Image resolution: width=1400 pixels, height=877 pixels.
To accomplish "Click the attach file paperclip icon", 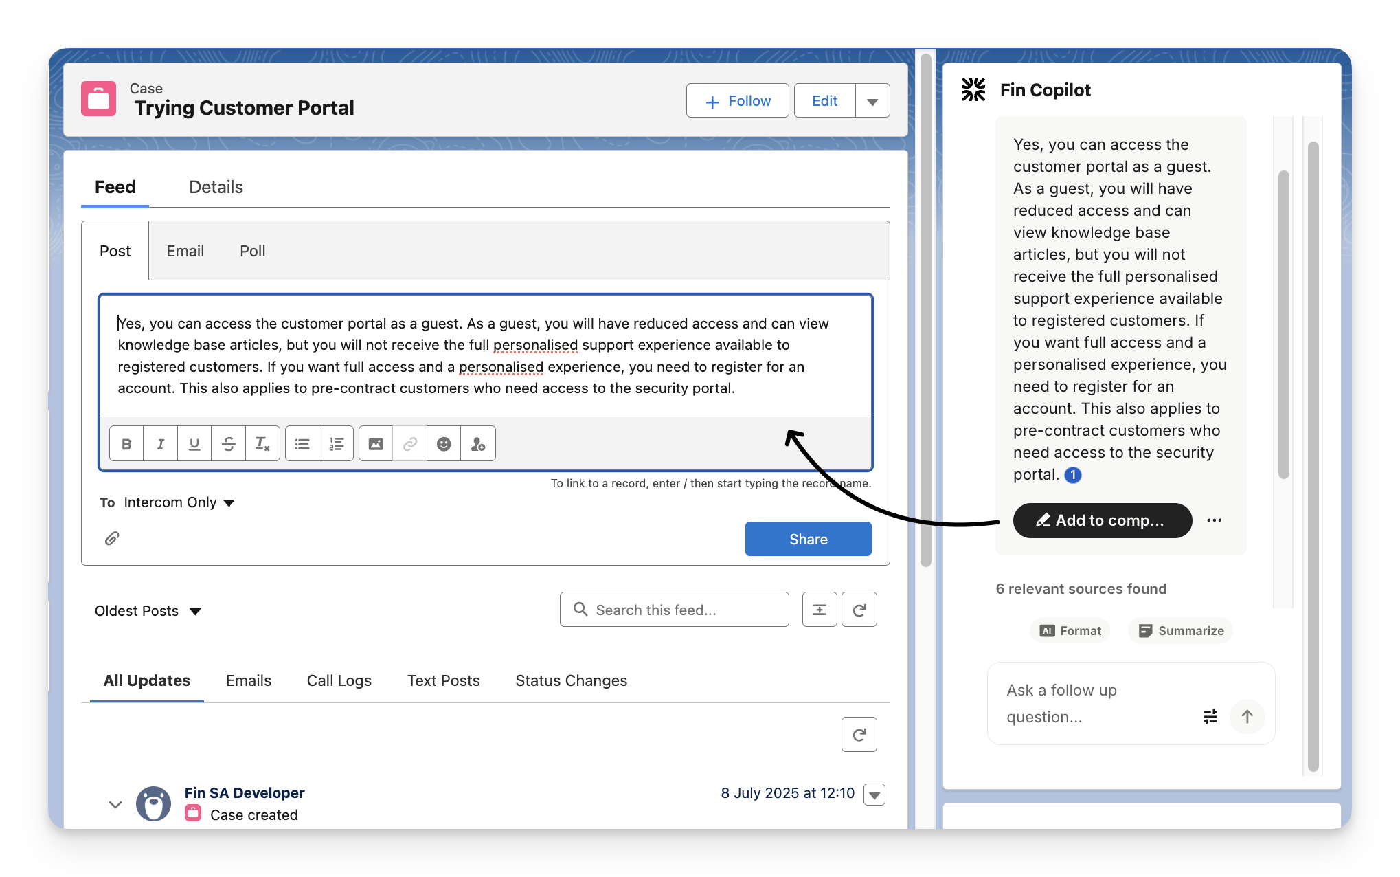I will [112, 538].
